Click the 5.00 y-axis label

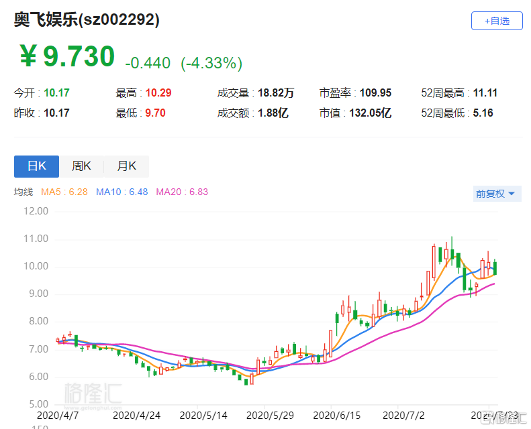[38, 404]
